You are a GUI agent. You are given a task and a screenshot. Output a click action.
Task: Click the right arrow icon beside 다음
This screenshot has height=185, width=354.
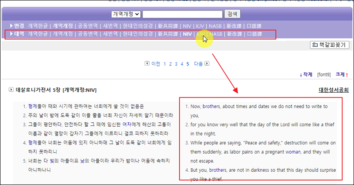[207, 64]
